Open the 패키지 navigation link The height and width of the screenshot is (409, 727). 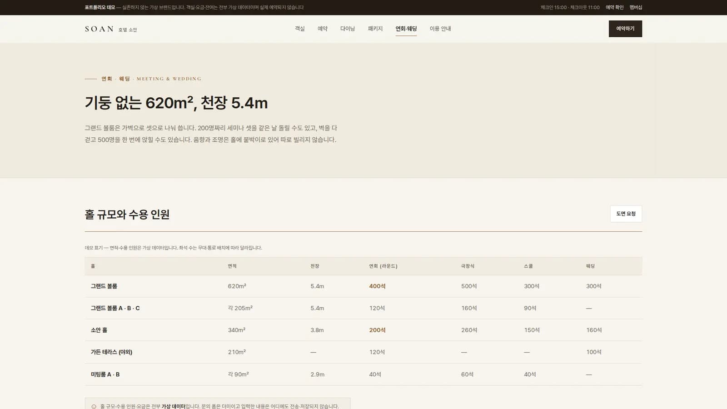point(375,29)
